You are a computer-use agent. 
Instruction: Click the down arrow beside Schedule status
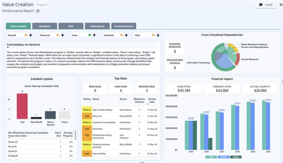(126, 35)
